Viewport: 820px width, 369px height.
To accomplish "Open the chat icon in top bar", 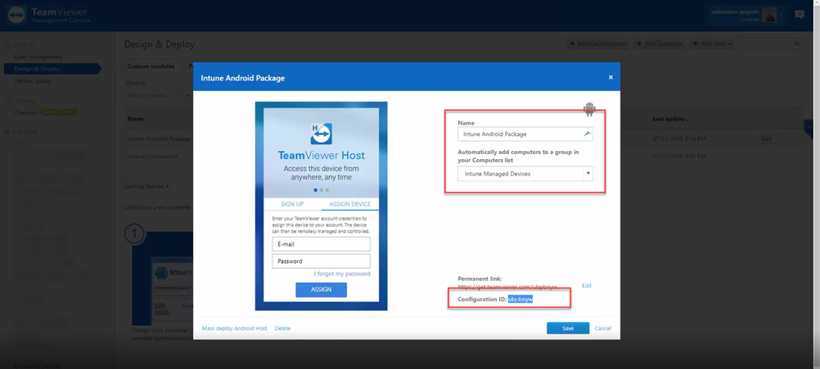I will coord(799,15).
